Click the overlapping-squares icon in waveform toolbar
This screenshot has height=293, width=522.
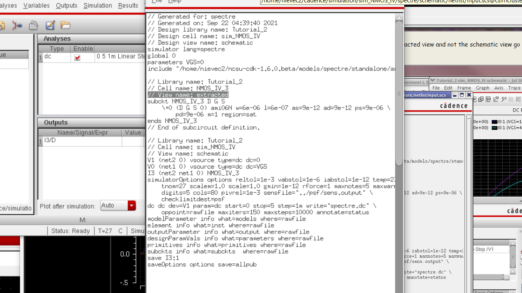point(481,100)
